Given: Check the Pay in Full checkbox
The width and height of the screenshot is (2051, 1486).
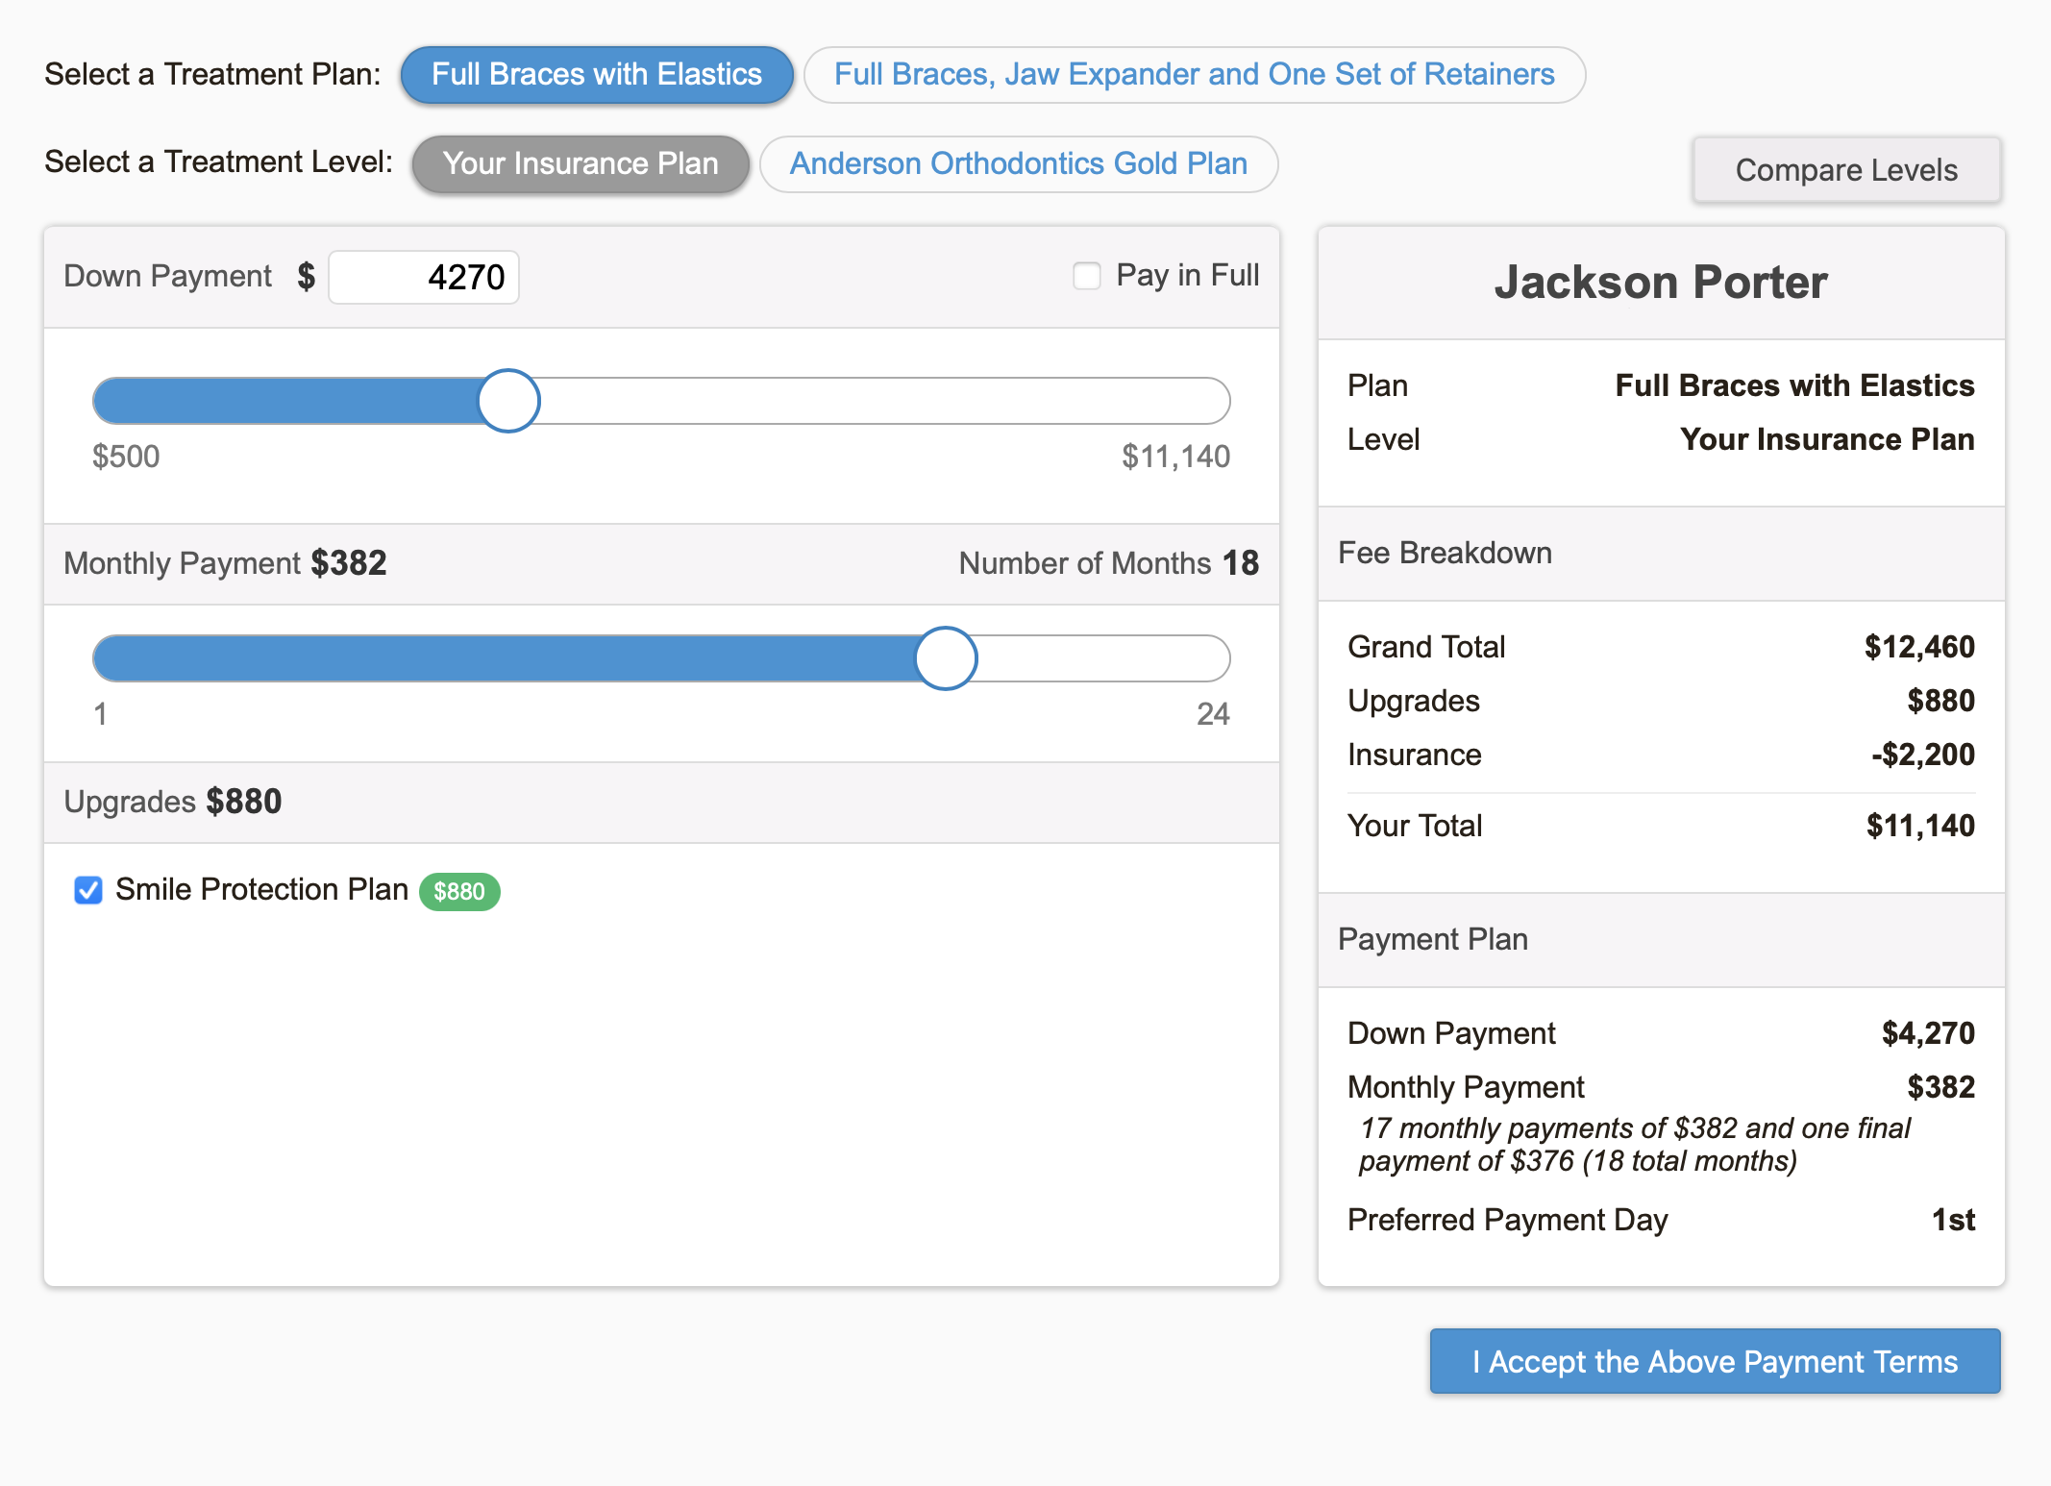Looking at the screenshot, I should pos(1086,276).
